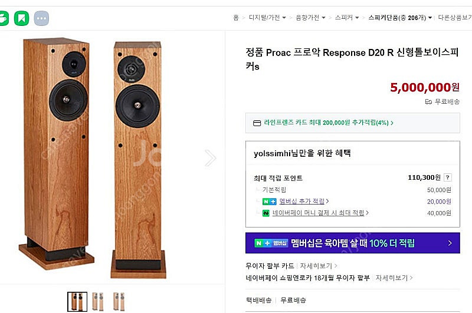
Task: Select the first speaker pair thumbnail
Action: click(x=77, y=301)
